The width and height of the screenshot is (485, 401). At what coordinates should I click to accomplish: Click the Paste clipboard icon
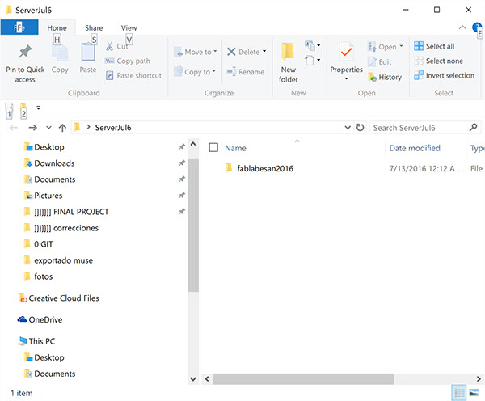coord(88,52)
